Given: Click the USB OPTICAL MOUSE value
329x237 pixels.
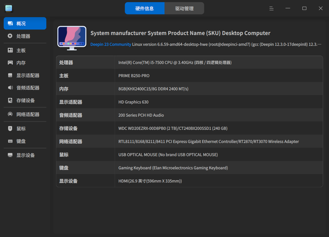Looking at the screenshot, I should (168, 155).
